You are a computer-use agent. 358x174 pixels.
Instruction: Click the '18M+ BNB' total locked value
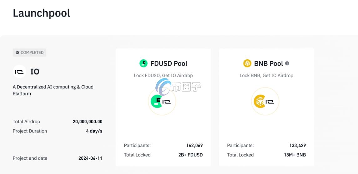coord(294,155)
